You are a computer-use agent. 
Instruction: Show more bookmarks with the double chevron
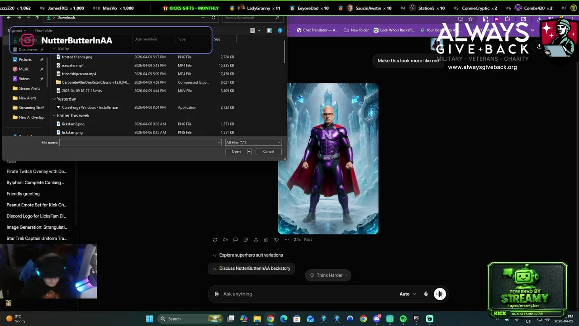[533, 30]
